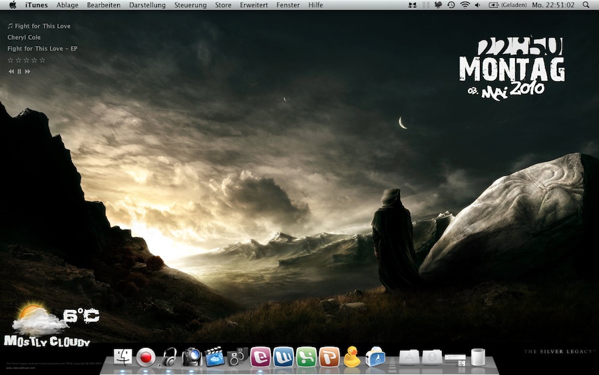The height and width of the screenshot is (375, 599).
Task: Open the Applications folder stack in Dock
Action: 409,358
